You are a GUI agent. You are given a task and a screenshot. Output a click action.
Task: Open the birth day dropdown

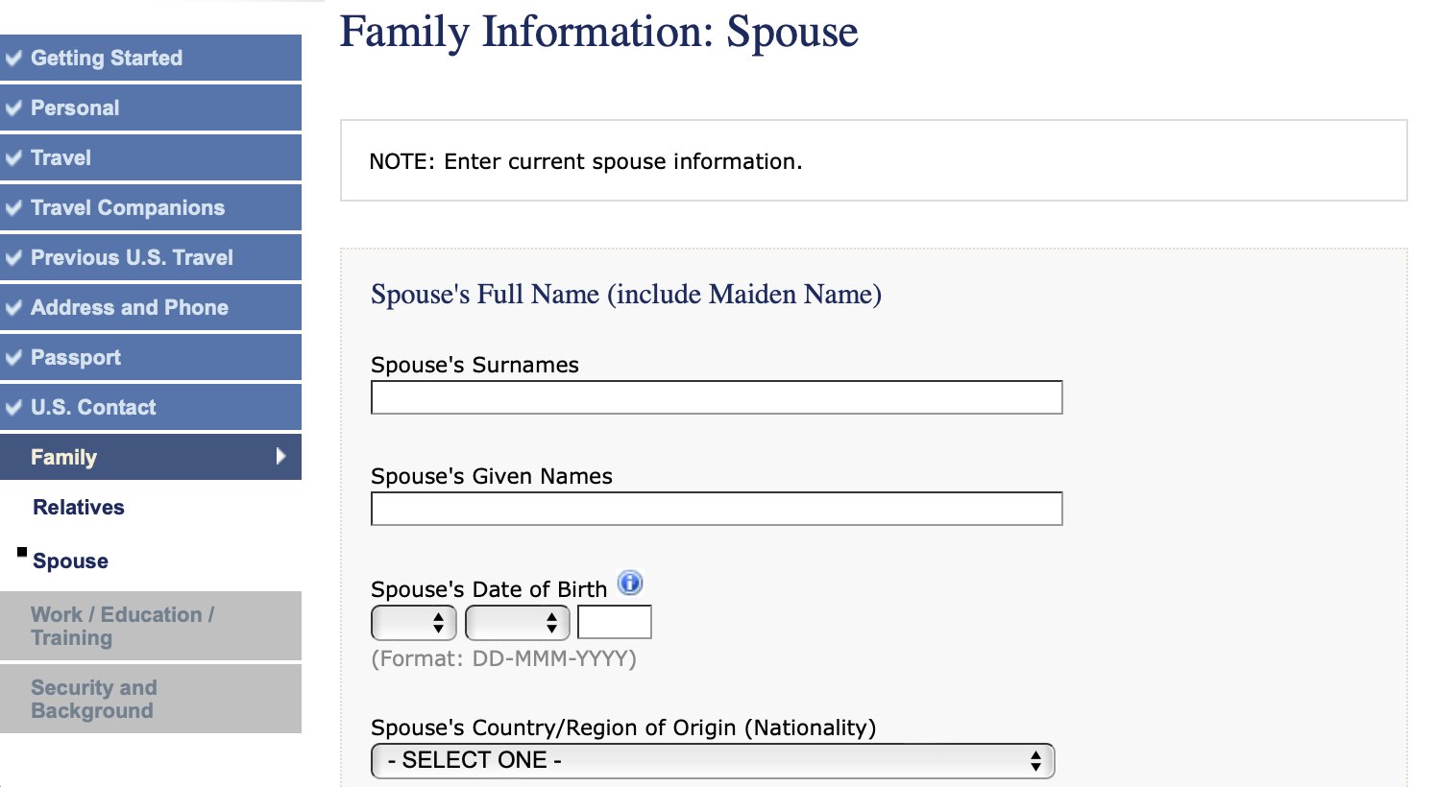414,623
